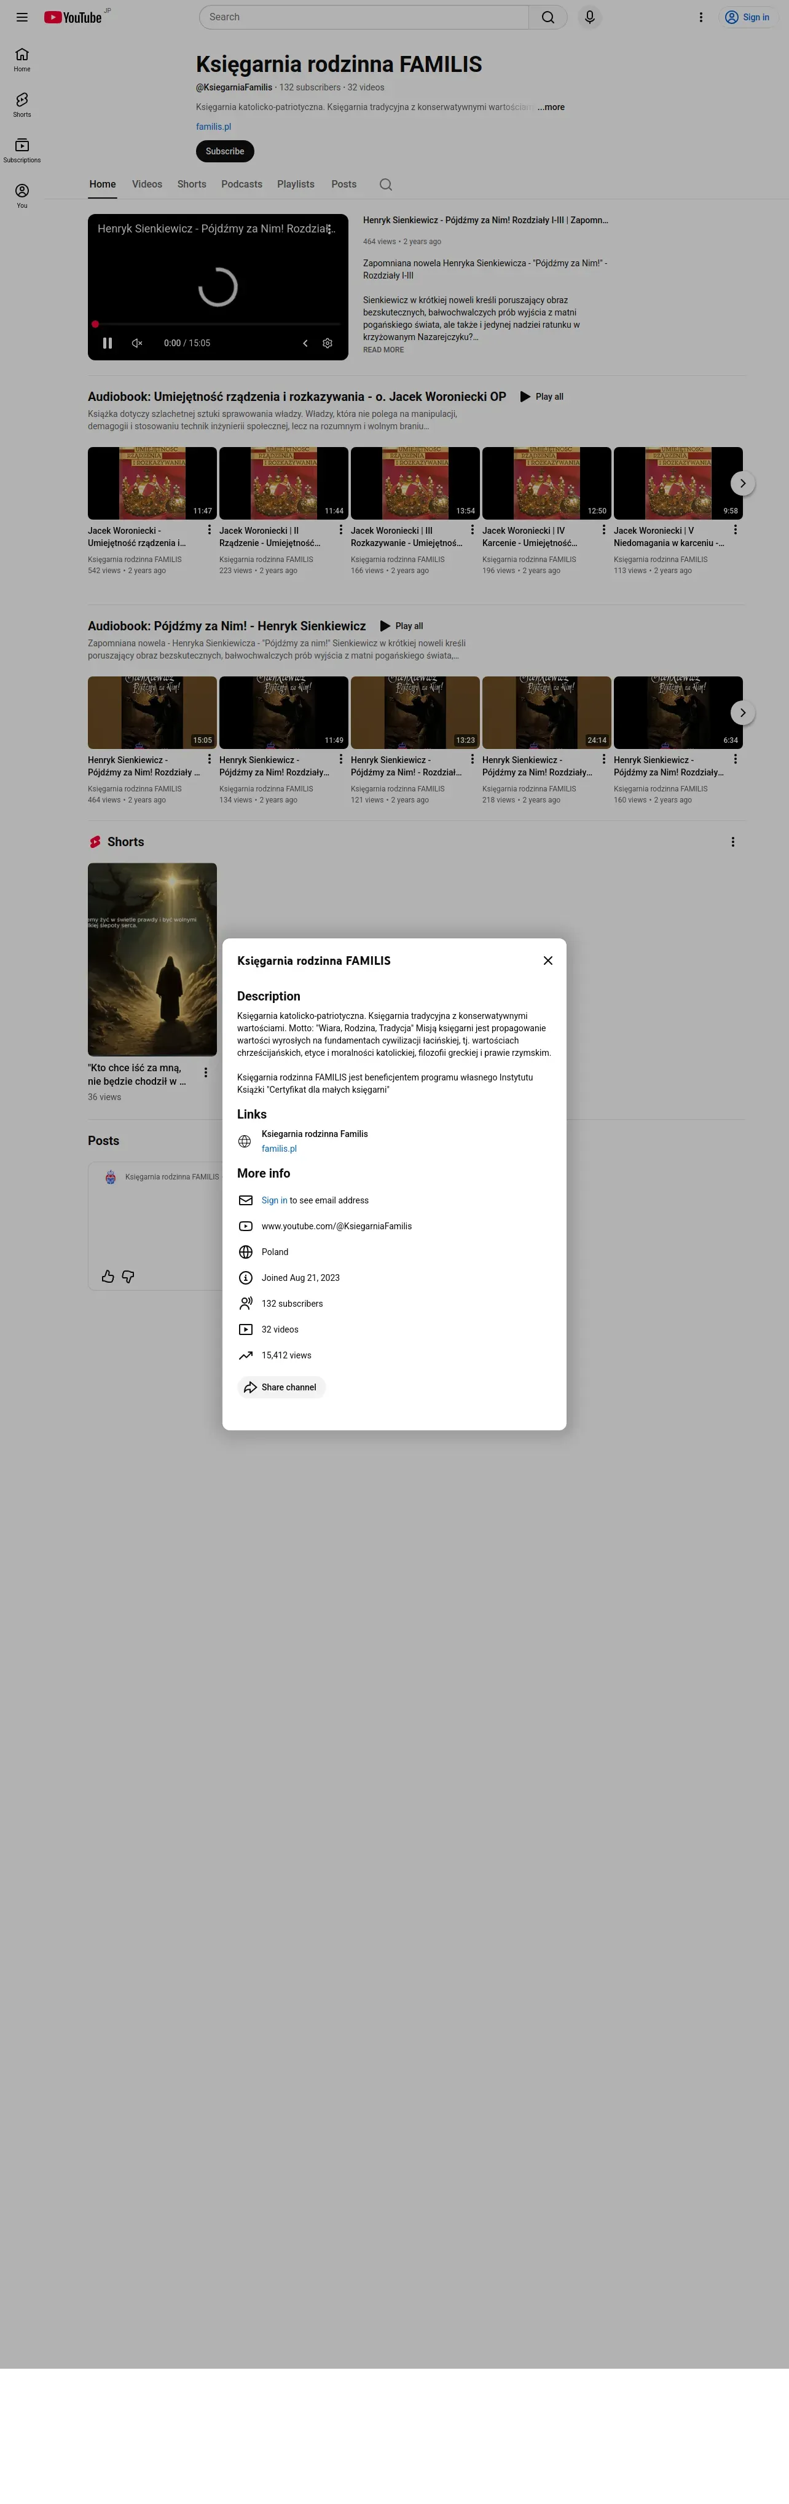Open Sienkiewicz 24:14 video thumbnail
Image resolution: width=789 pixels, height=2504 pixels.
(547, 713)
